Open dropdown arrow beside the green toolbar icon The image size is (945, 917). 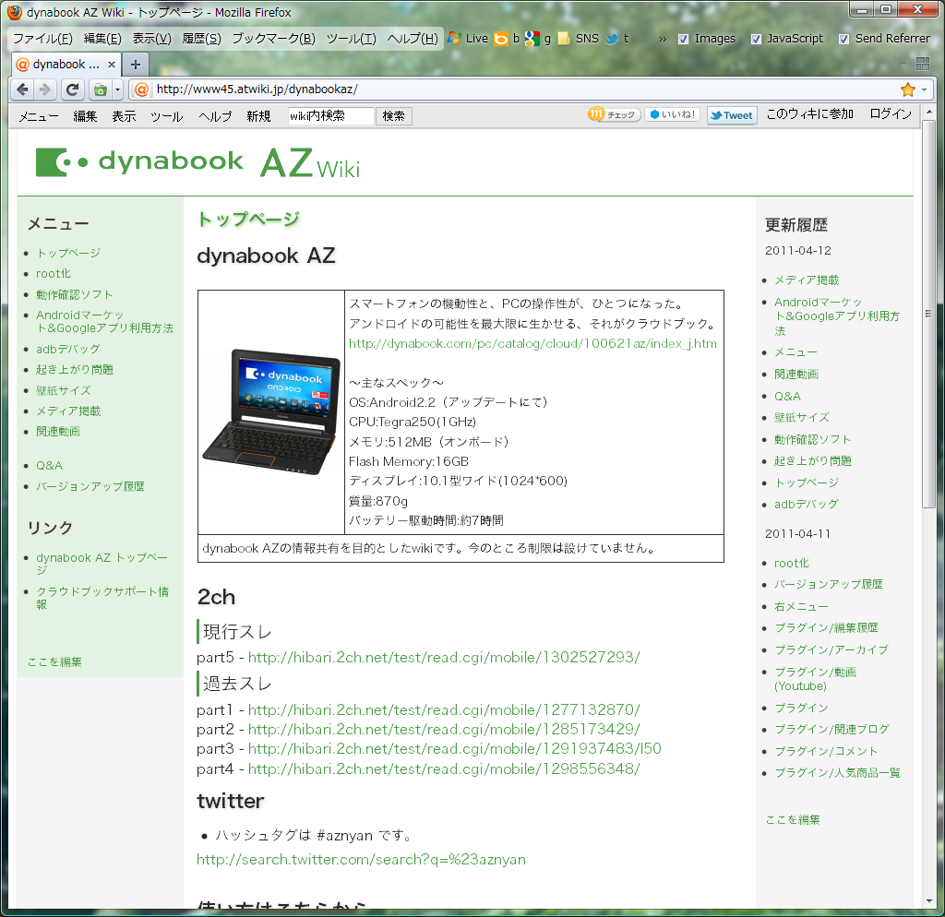[x=117, y=89]
